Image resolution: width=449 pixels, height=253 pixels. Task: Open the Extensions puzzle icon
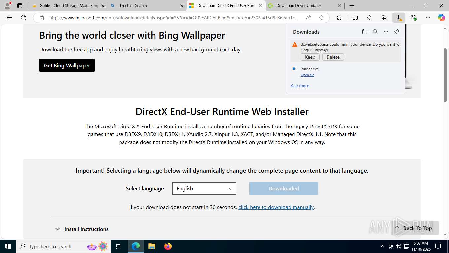click(339, 18)
